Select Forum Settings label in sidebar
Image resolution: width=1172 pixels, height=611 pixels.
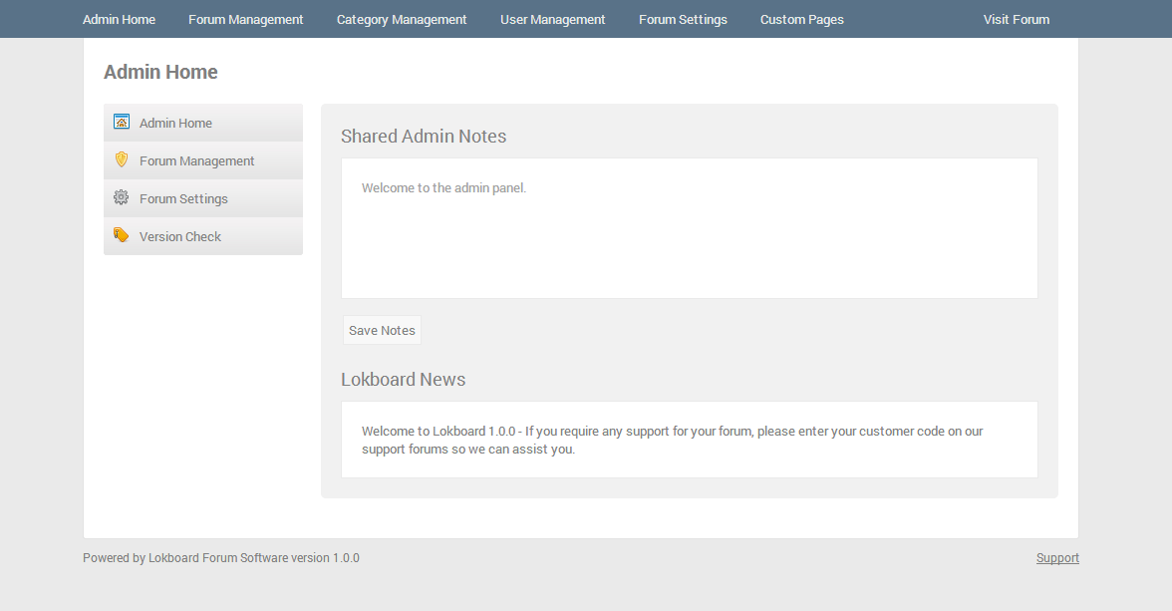(x=183, y=199)
